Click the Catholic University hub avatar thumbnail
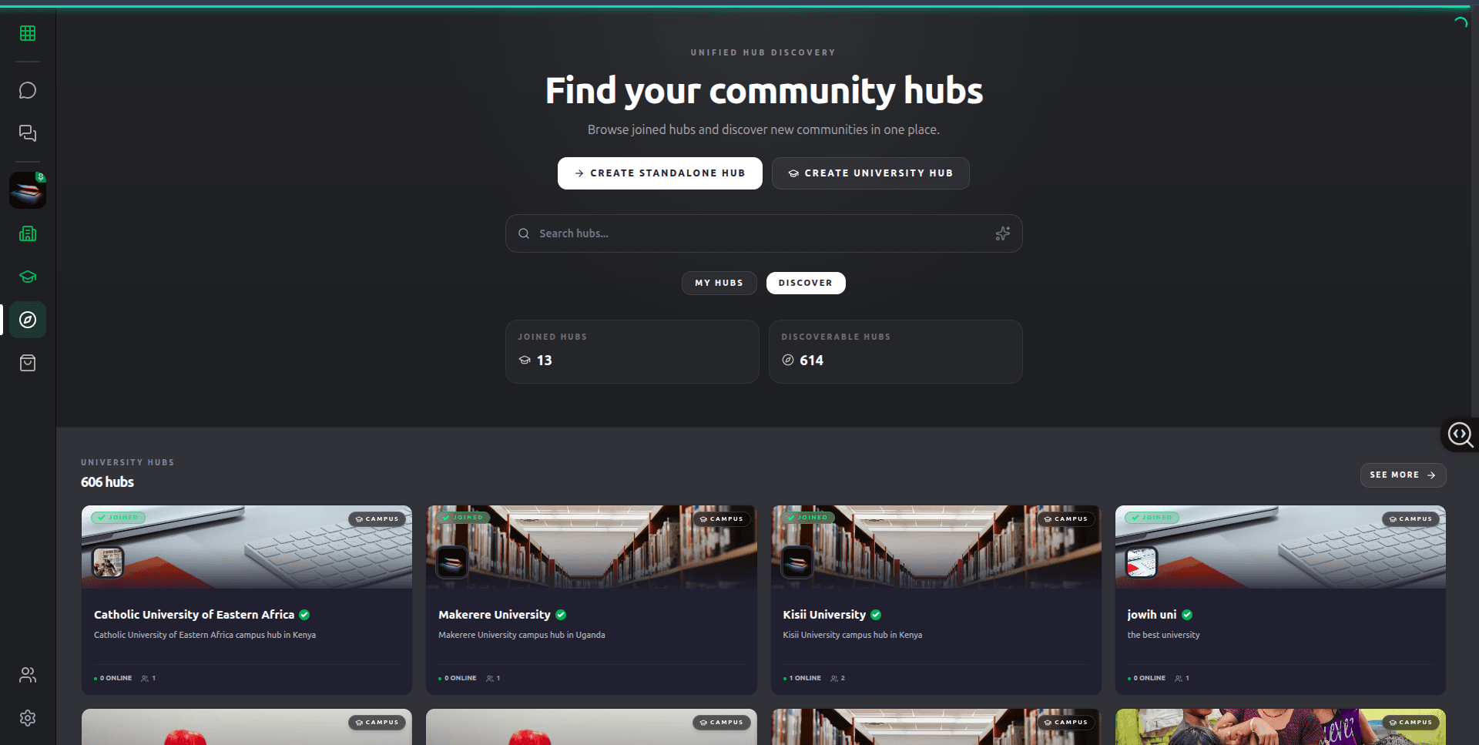 (x=108, y=562)
